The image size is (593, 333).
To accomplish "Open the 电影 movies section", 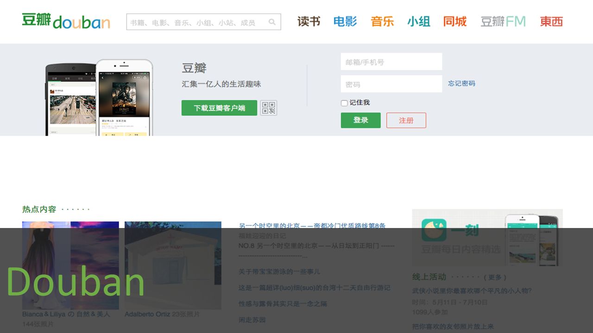I will pyautogui.click(x=345, y=21).
